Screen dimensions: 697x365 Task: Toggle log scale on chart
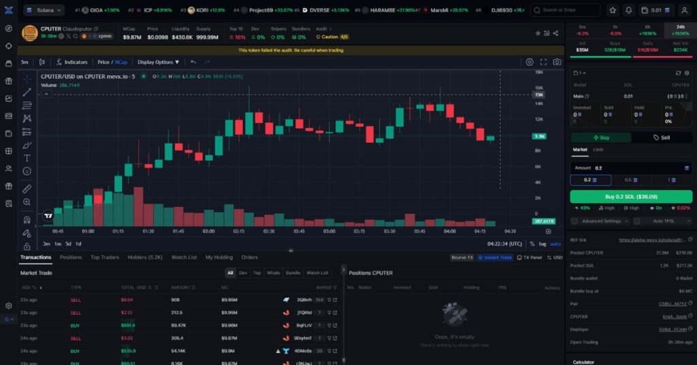coord(542,244)
